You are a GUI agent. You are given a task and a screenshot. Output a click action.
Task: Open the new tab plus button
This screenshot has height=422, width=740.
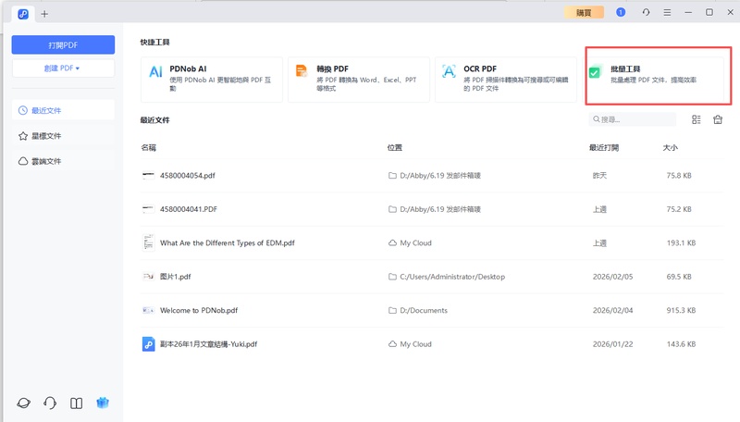(44, 13)
